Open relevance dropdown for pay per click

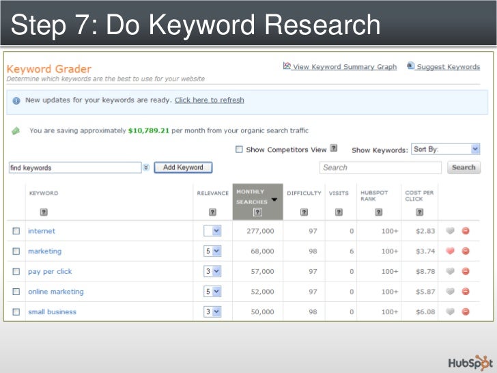coord(212,271)
